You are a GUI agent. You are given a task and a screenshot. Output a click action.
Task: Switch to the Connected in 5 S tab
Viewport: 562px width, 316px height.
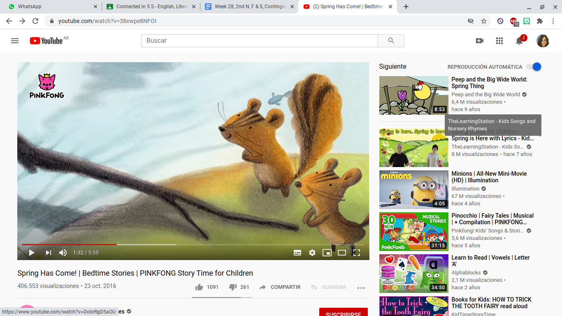pos(151,7)
